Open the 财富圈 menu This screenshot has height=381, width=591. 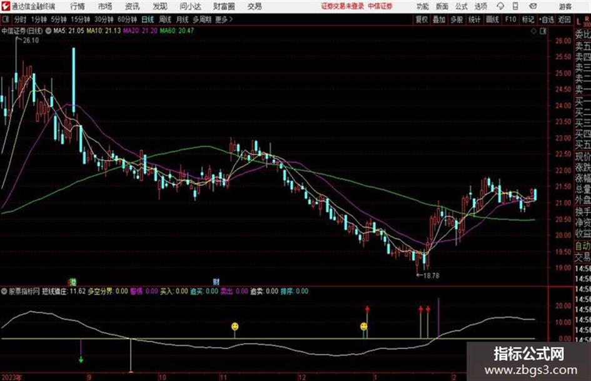[x=224, y=6]
